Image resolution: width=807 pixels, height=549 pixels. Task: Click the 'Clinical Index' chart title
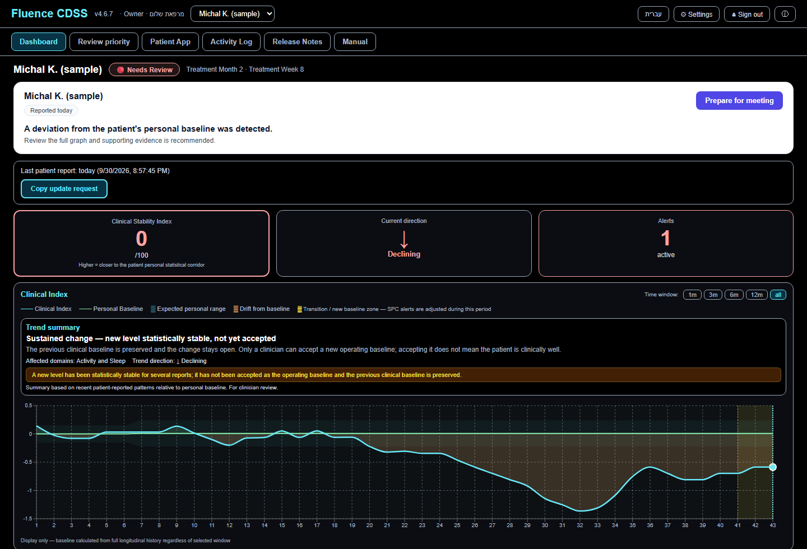coord(44,295)
